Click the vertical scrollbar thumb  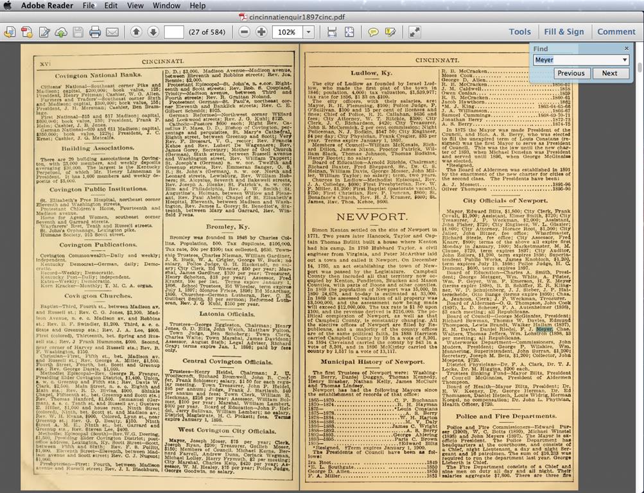pos(640,68)
